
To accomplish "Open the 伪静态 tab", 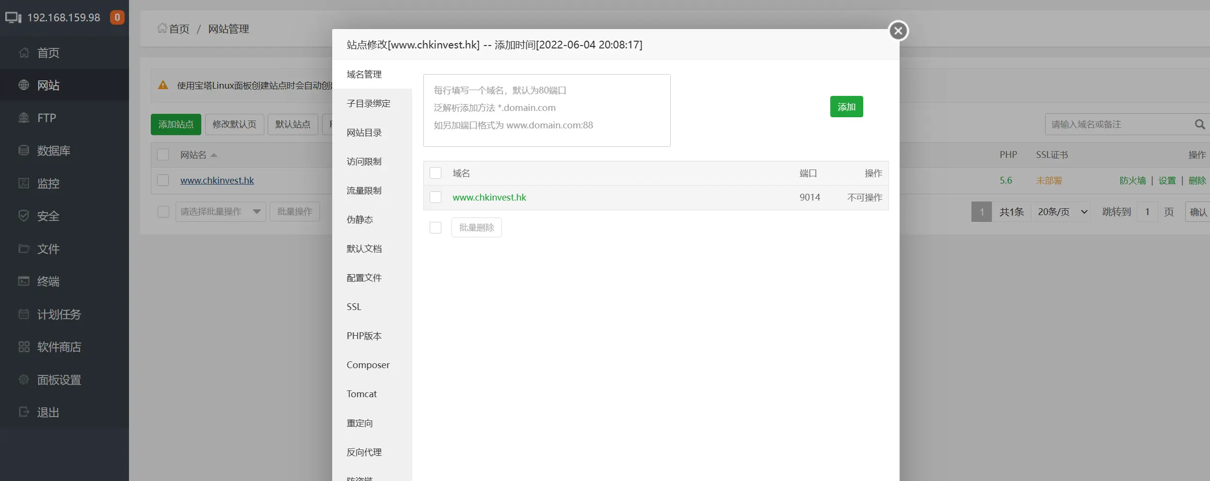I will (372, 219).
